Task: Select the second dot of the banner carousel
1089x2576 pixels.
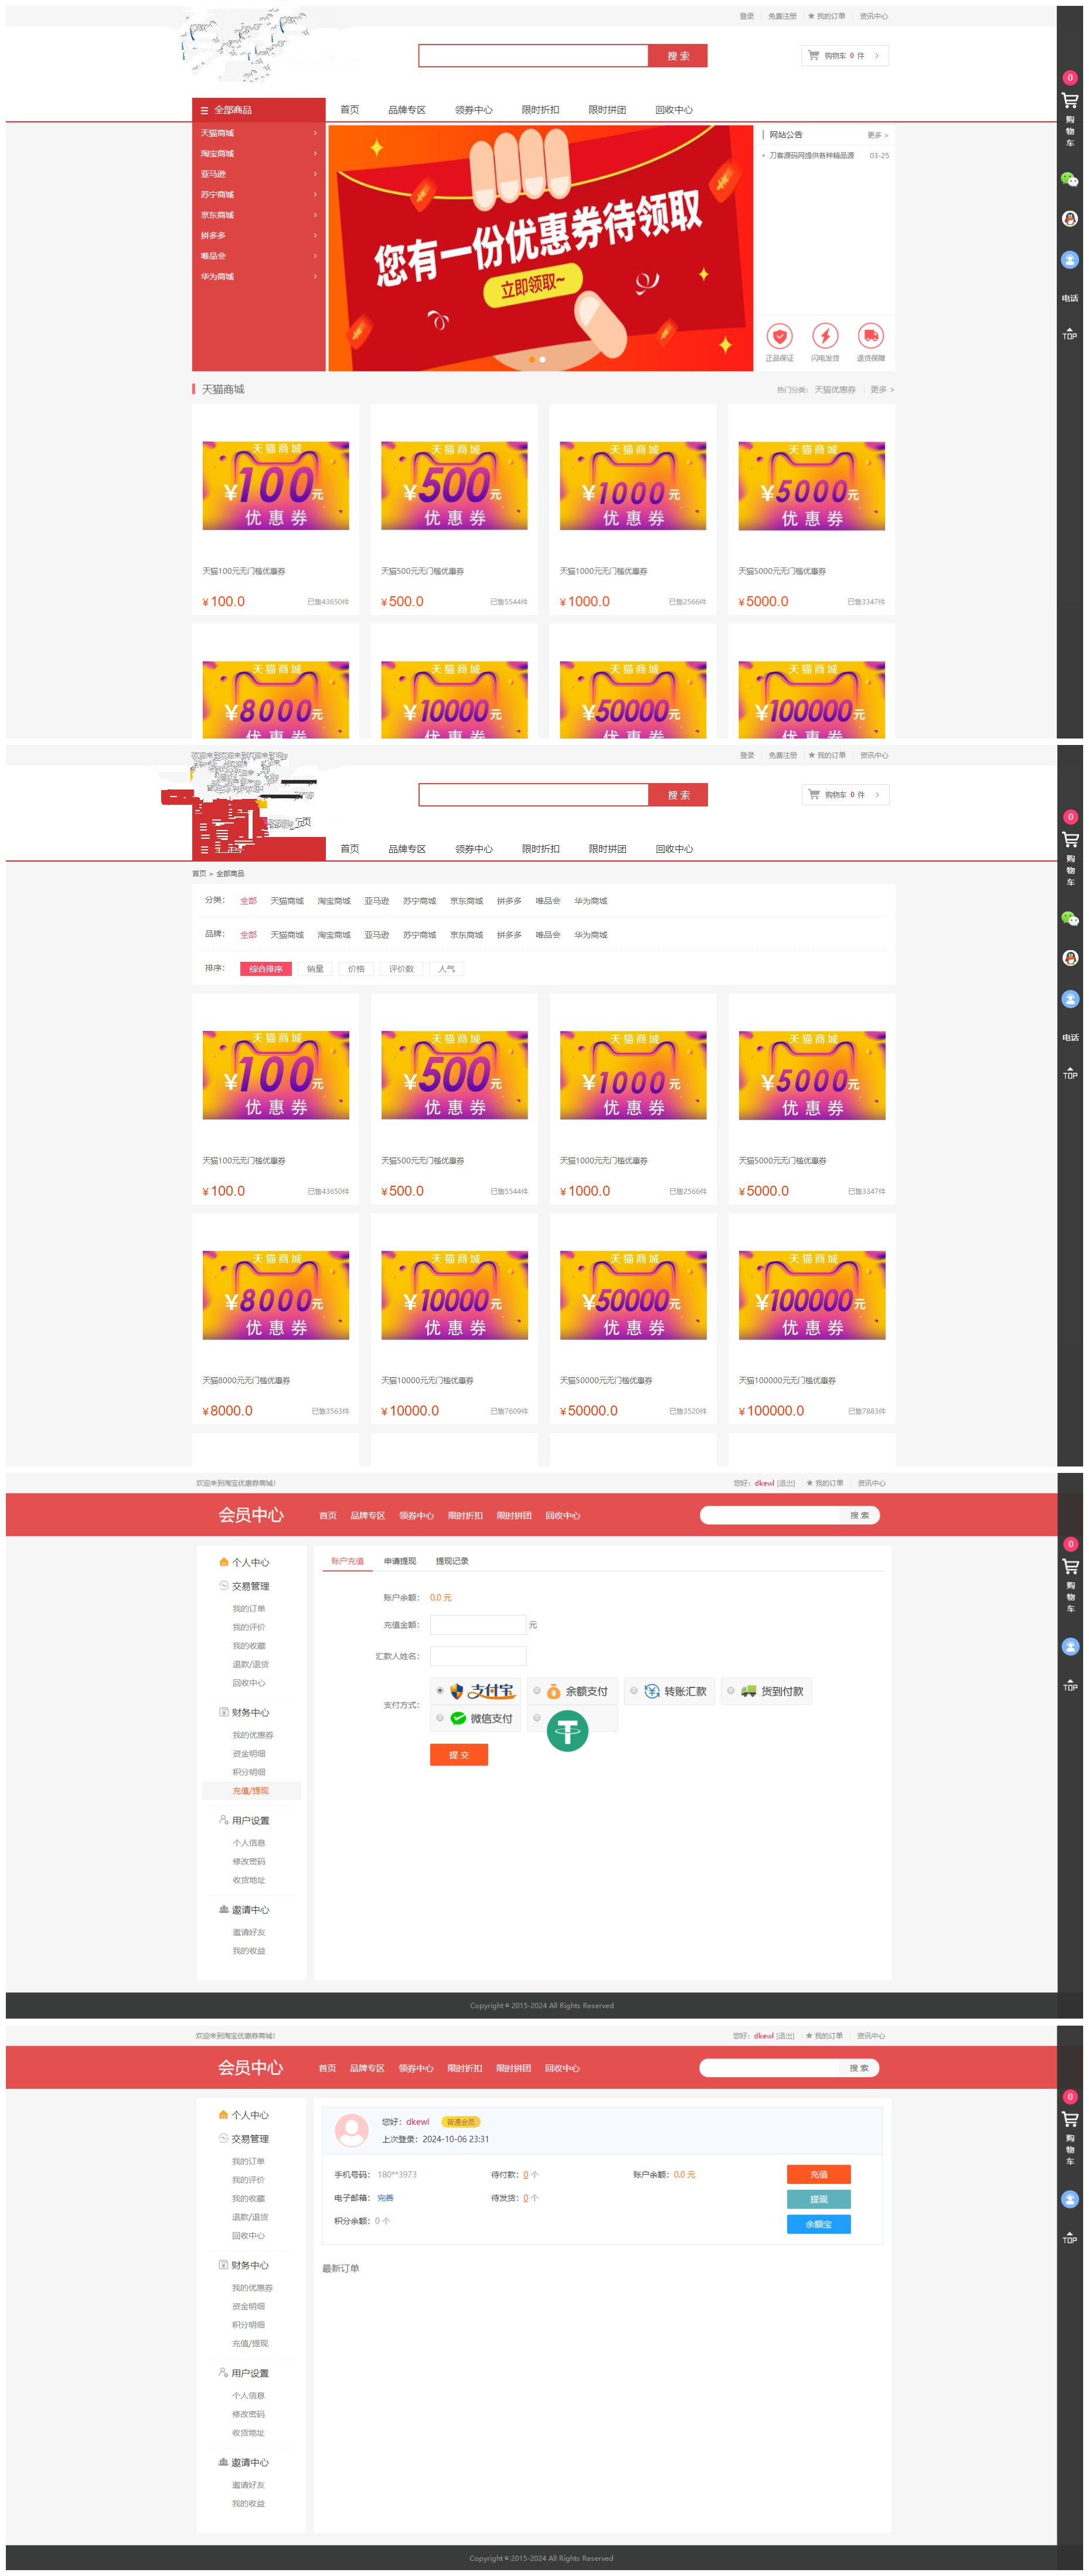Action: (x=542, y=359)
